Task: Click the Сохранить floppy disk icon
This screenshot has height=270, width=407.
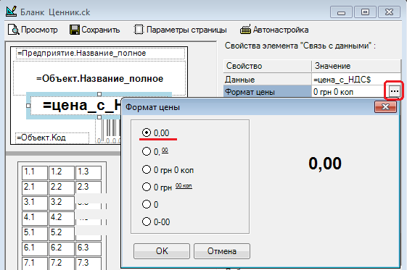Action: click(74, 30)
